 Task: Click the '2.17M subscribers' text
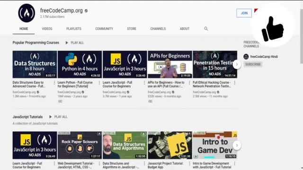coord(53,17)
